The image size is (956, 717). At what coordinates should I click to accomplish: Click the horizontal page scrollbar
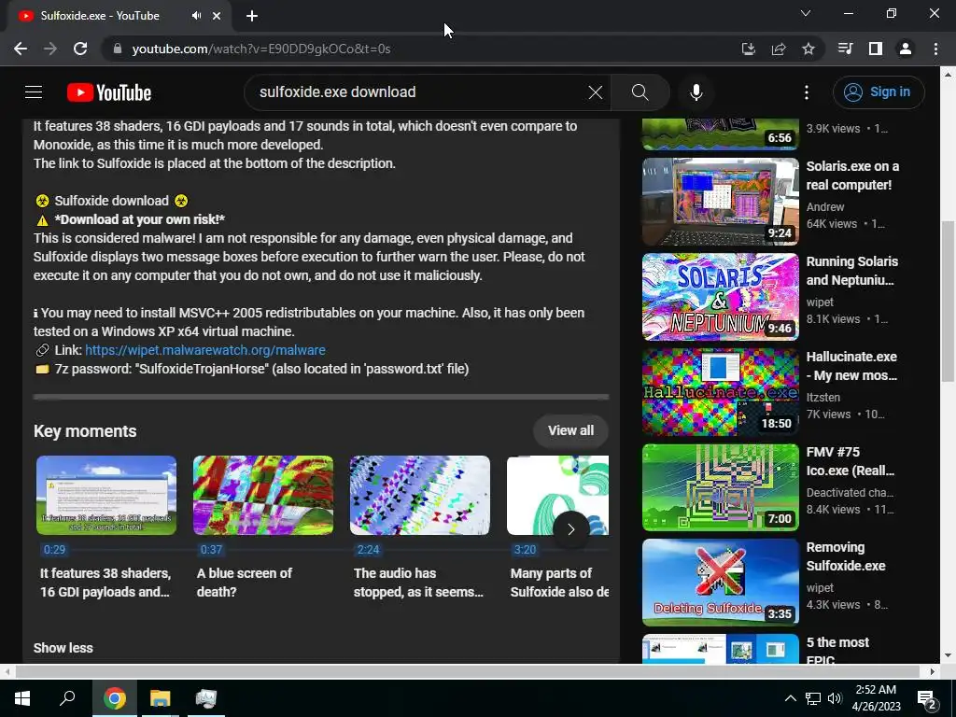[467, 671]
